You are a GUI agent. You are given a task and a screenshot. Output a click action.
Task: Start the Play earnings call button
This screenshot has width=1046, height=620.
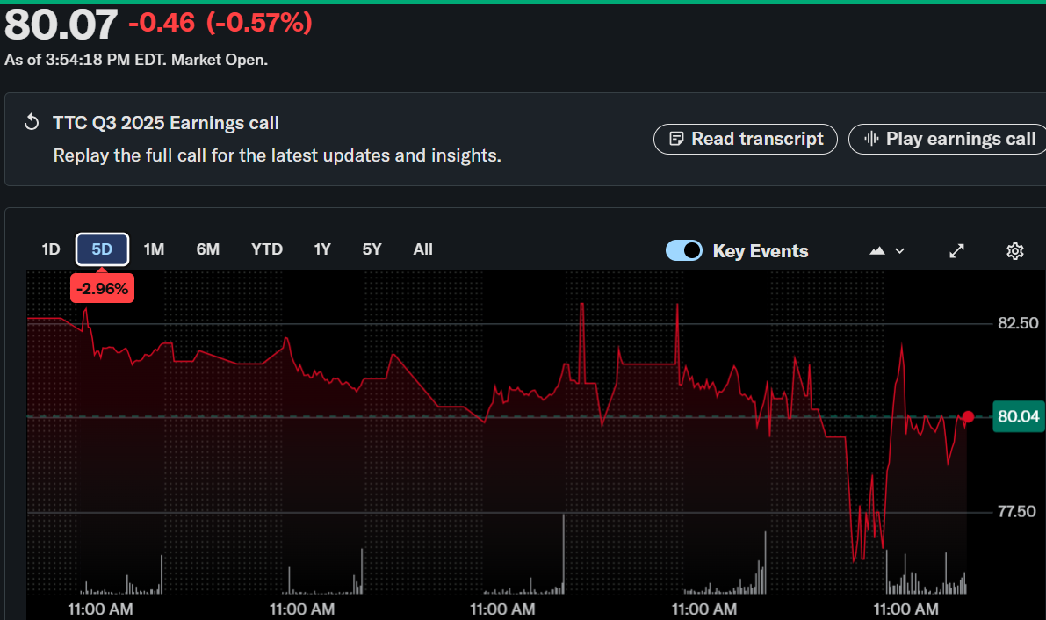(x=948, y=139)
